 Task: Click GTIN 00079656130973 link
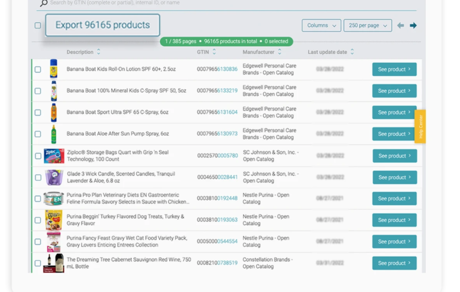(217, 134)
